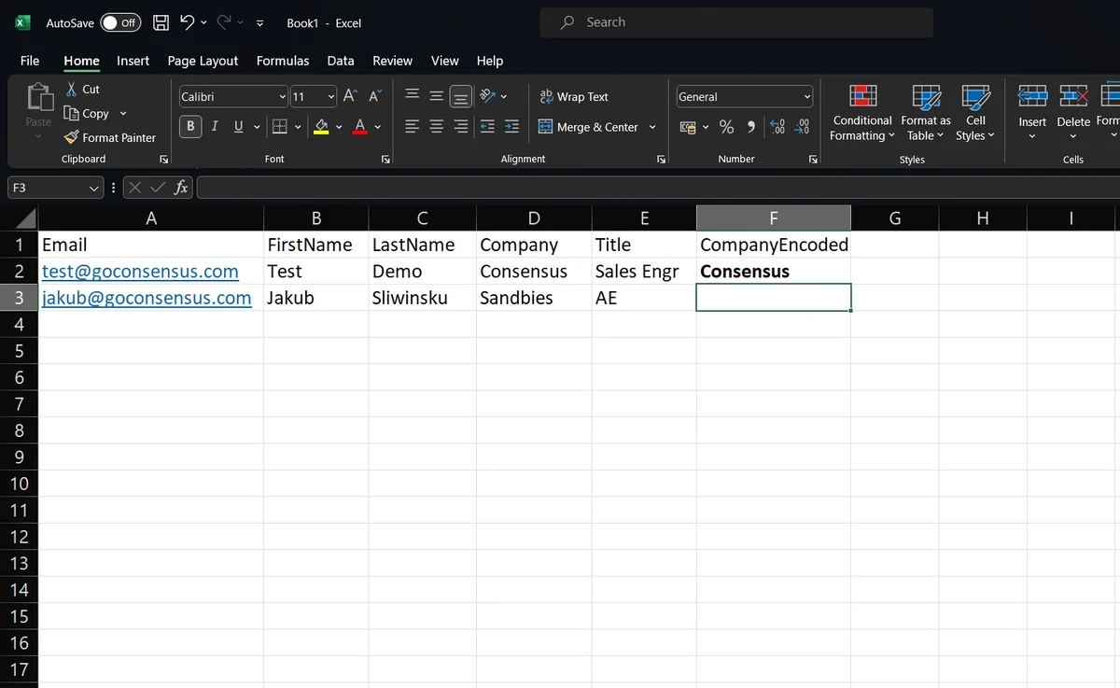Align cell text to the right
The image size is (1120, 688).
[x=461, y=127]
